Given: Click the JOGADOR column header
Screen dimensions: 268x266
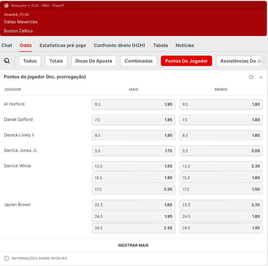Looking at the screenshot, I should click(x=13, y=89).
